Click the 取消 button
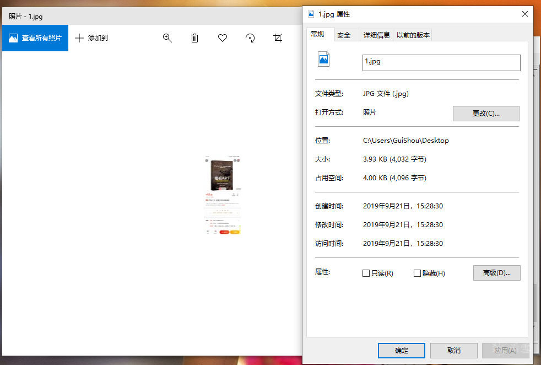The width and height of the screenshot is (541, 365). [x=454, y=351]
